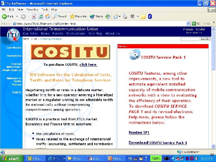216x162 pixels.
Task: Switch to the folder window in taskbar
Action: click(76, 159)
